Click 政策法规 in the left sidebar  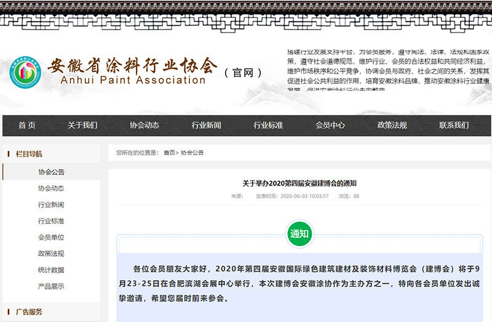pyautogui.click(x=51, y=254)
